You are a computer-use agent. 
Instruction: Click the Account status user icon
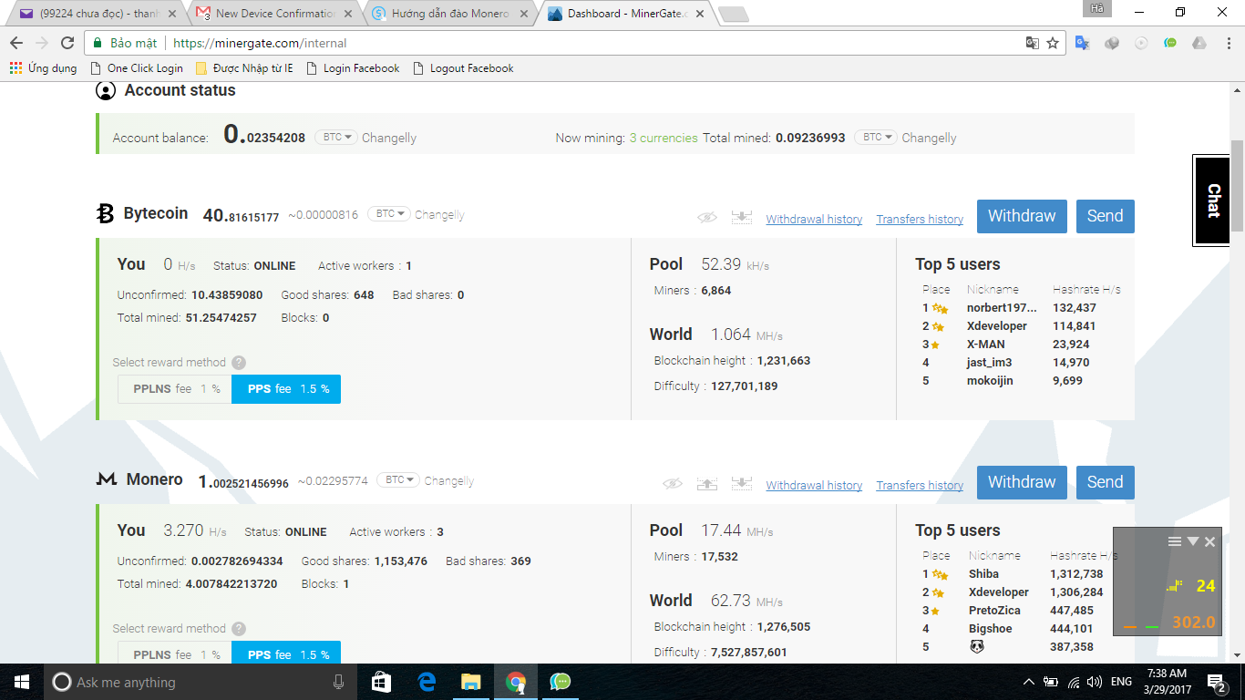coord(106,91)
